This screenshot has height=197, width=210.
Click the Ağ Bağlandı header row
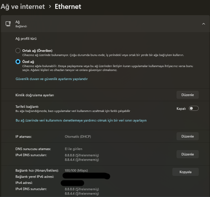click(105, 24)
